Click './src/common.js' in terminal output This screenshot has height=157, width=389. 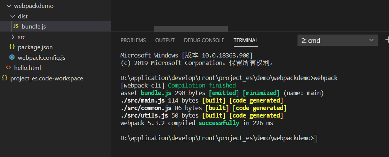click(146, 108)
